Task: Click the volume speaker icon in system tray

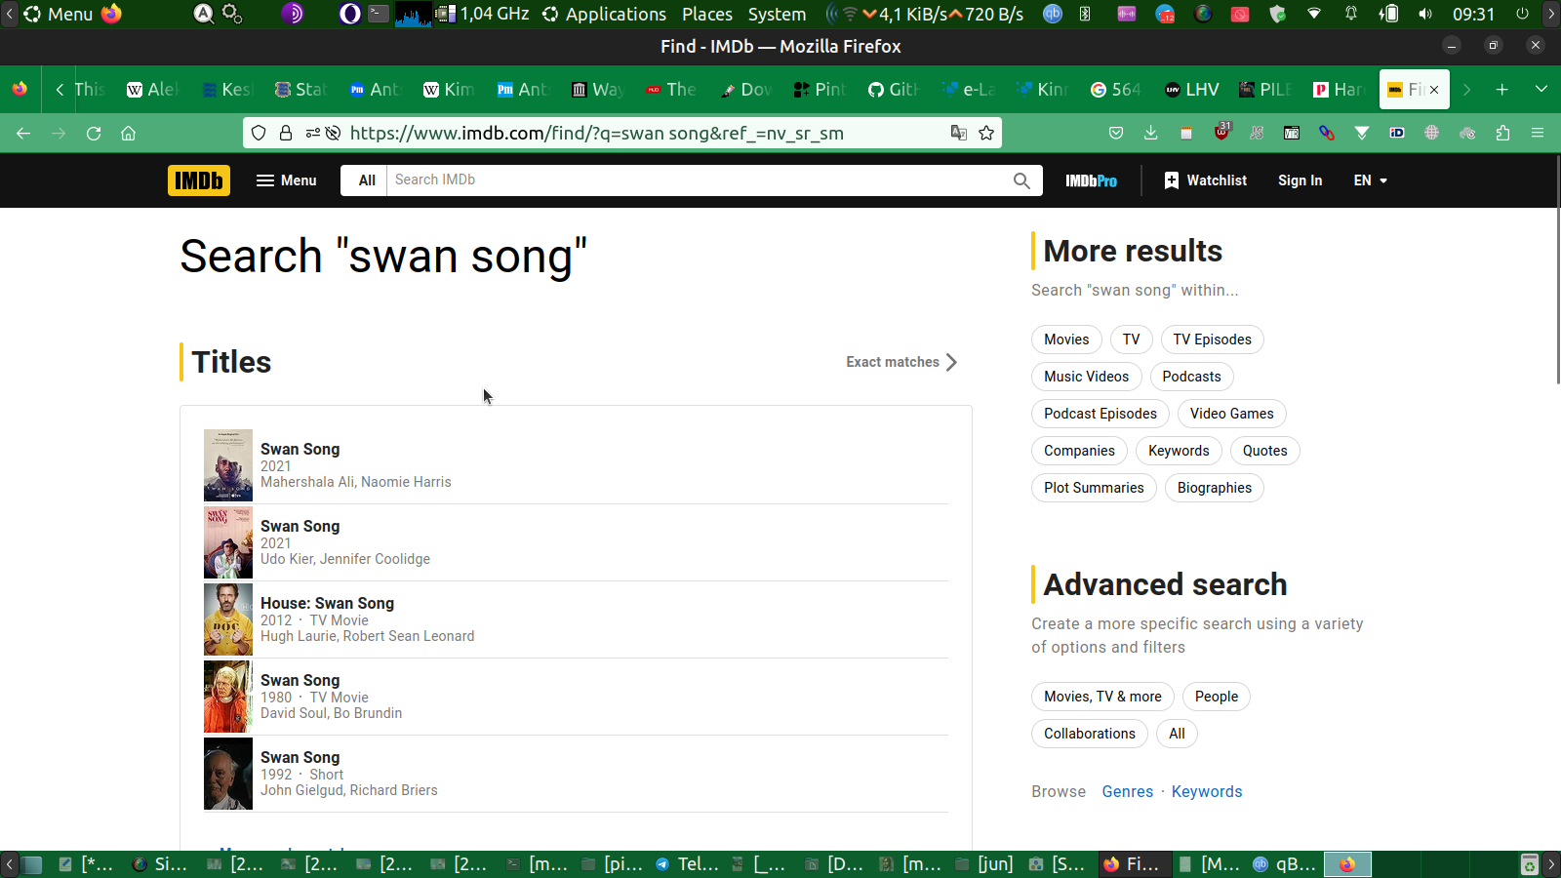Action: point(1425,14)
